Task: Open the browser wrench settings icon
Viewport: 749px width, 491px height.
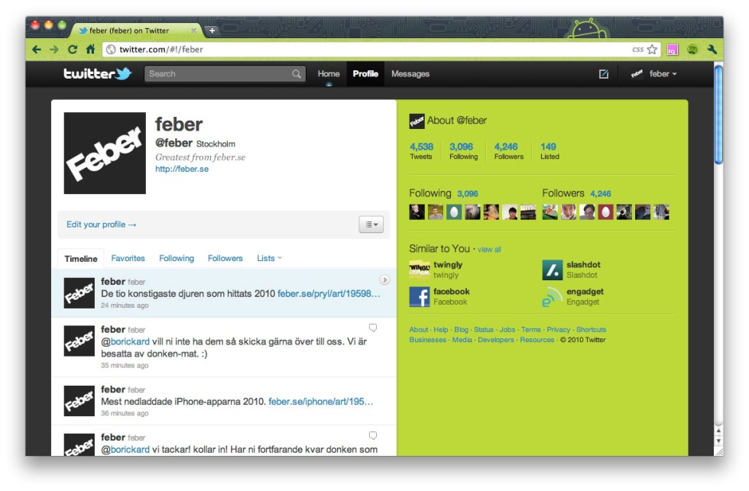Action: 712,49
